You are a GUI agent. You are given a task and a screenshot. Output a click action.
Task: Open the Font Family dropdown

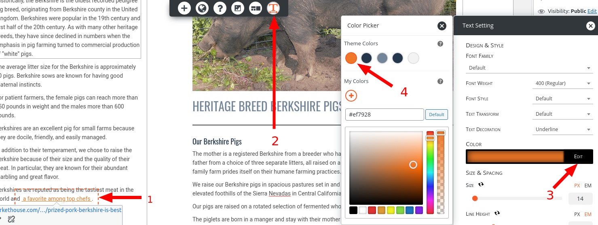click(530, 68)
